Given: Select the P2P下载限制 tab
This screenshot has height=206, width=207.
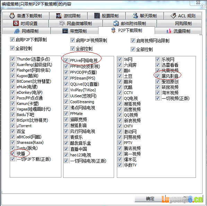Looking at the screenshot, I should 127,31.
